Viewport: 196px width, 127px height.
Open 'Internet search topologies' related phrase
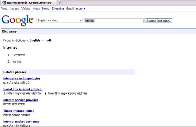pyautogui.click(x=22, y=78)
